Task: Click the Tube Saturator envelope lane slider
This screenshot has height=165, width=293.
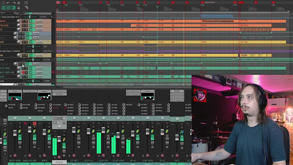Action: [30, 17]
